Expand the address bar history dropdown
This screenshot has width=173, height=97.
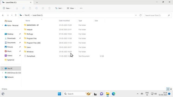click(x=136, y=15)
